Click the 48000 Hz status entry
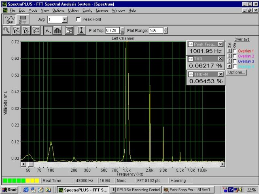Viewport: 259px width, 194px height. pos(86,181)
